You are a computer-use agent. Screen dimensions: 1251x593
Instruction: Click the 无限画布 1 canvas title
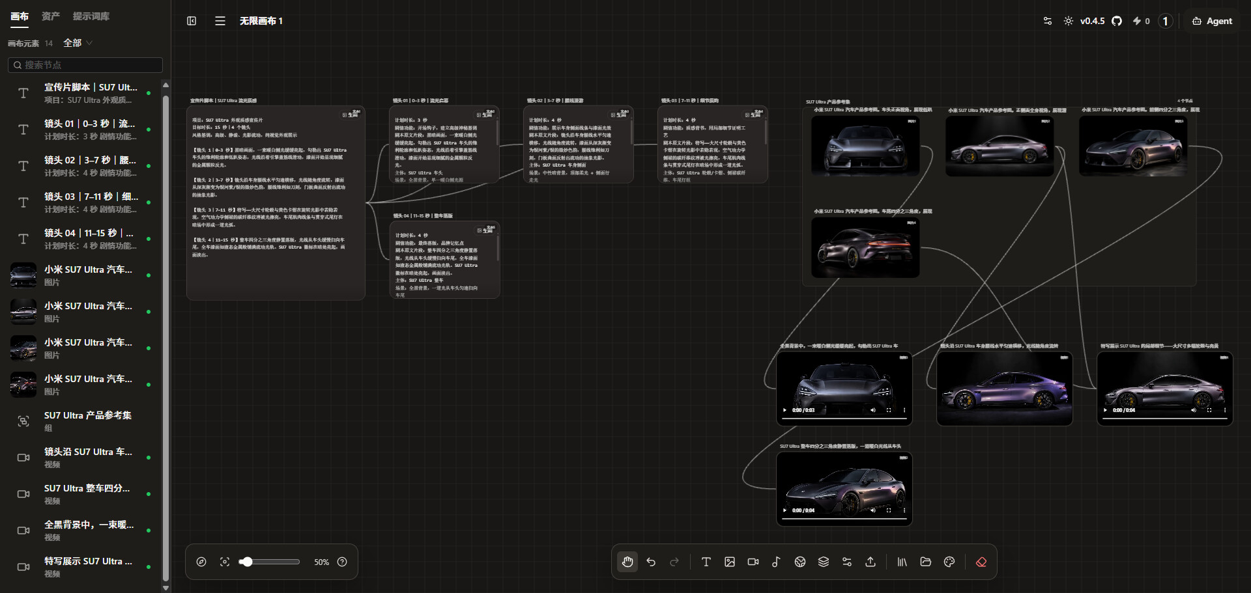[261, 21]
